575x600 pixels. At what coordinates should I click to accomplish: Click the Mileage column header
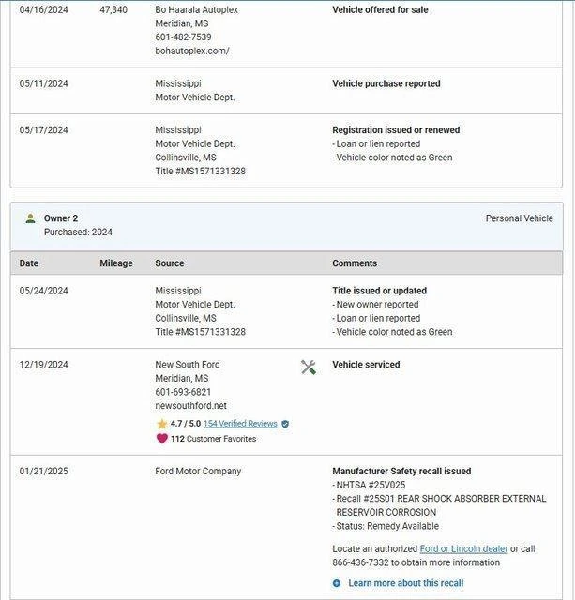116,263
